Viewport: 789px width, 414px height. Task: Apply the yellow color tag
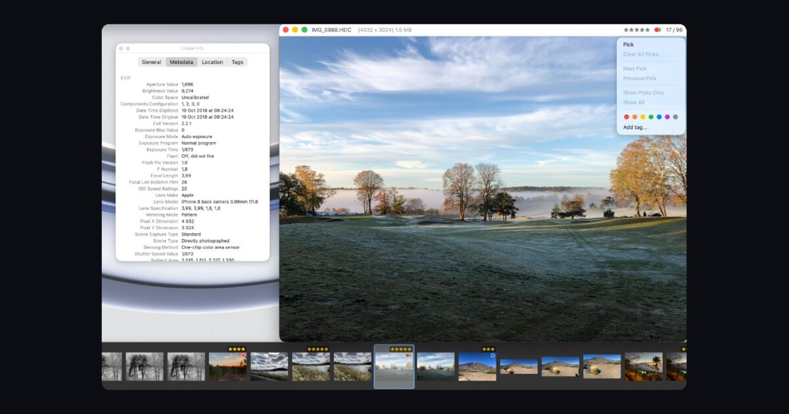point(643,117)
